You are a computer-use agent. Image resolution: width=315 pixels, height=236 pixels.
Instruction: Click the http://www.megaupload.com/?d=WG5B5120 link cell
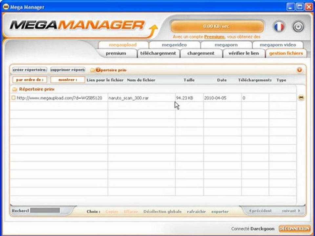59,98
